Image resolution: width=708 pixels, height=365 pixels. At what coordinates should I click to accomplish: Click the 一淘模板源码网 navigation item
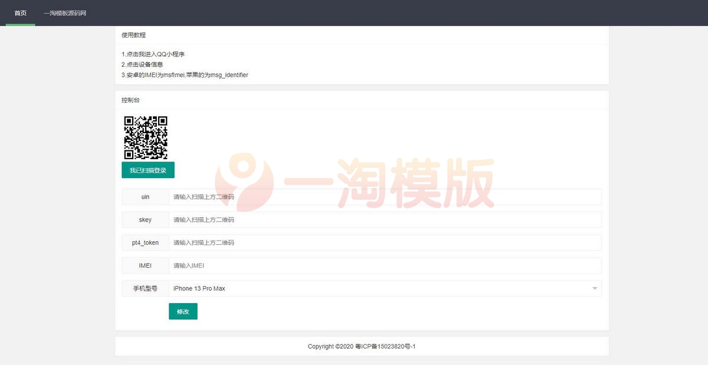pyautogui.click(x=65, y=12)
